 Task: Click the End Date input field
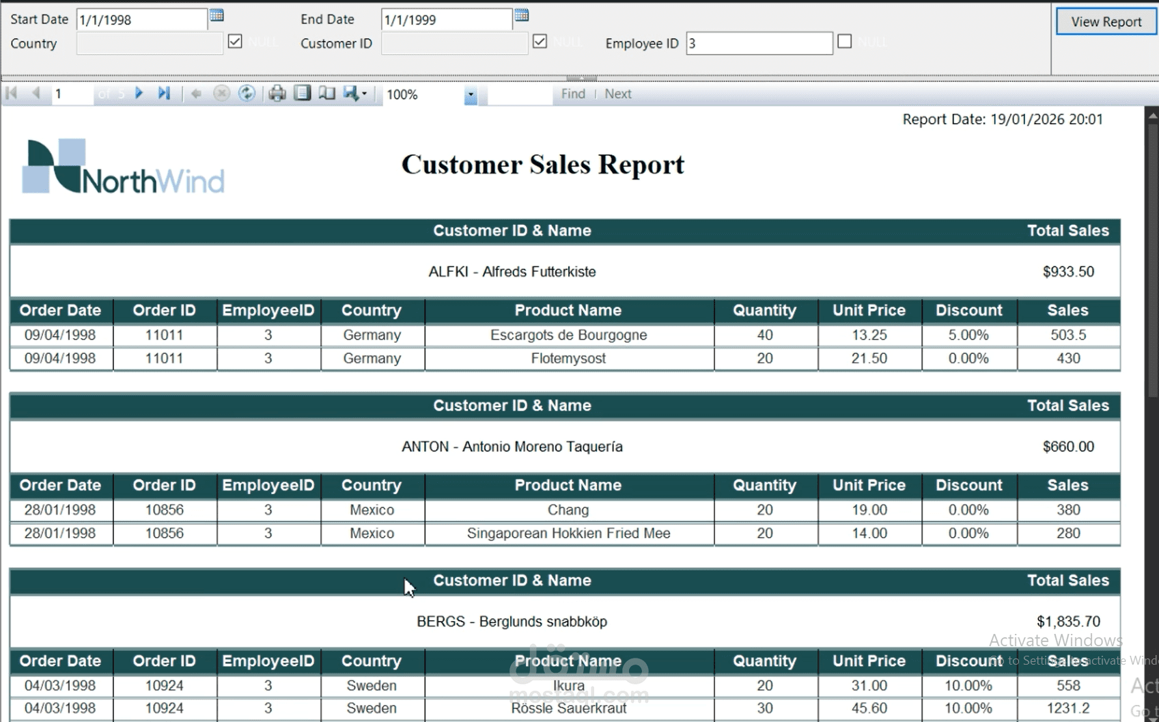pos(447,19)
